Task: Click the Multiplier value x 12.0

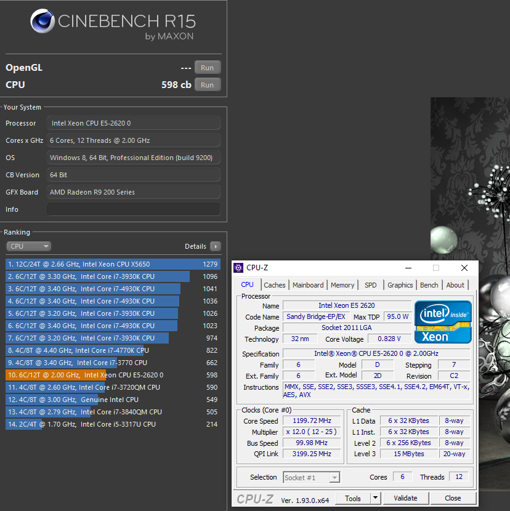Action: pos(312,432)
